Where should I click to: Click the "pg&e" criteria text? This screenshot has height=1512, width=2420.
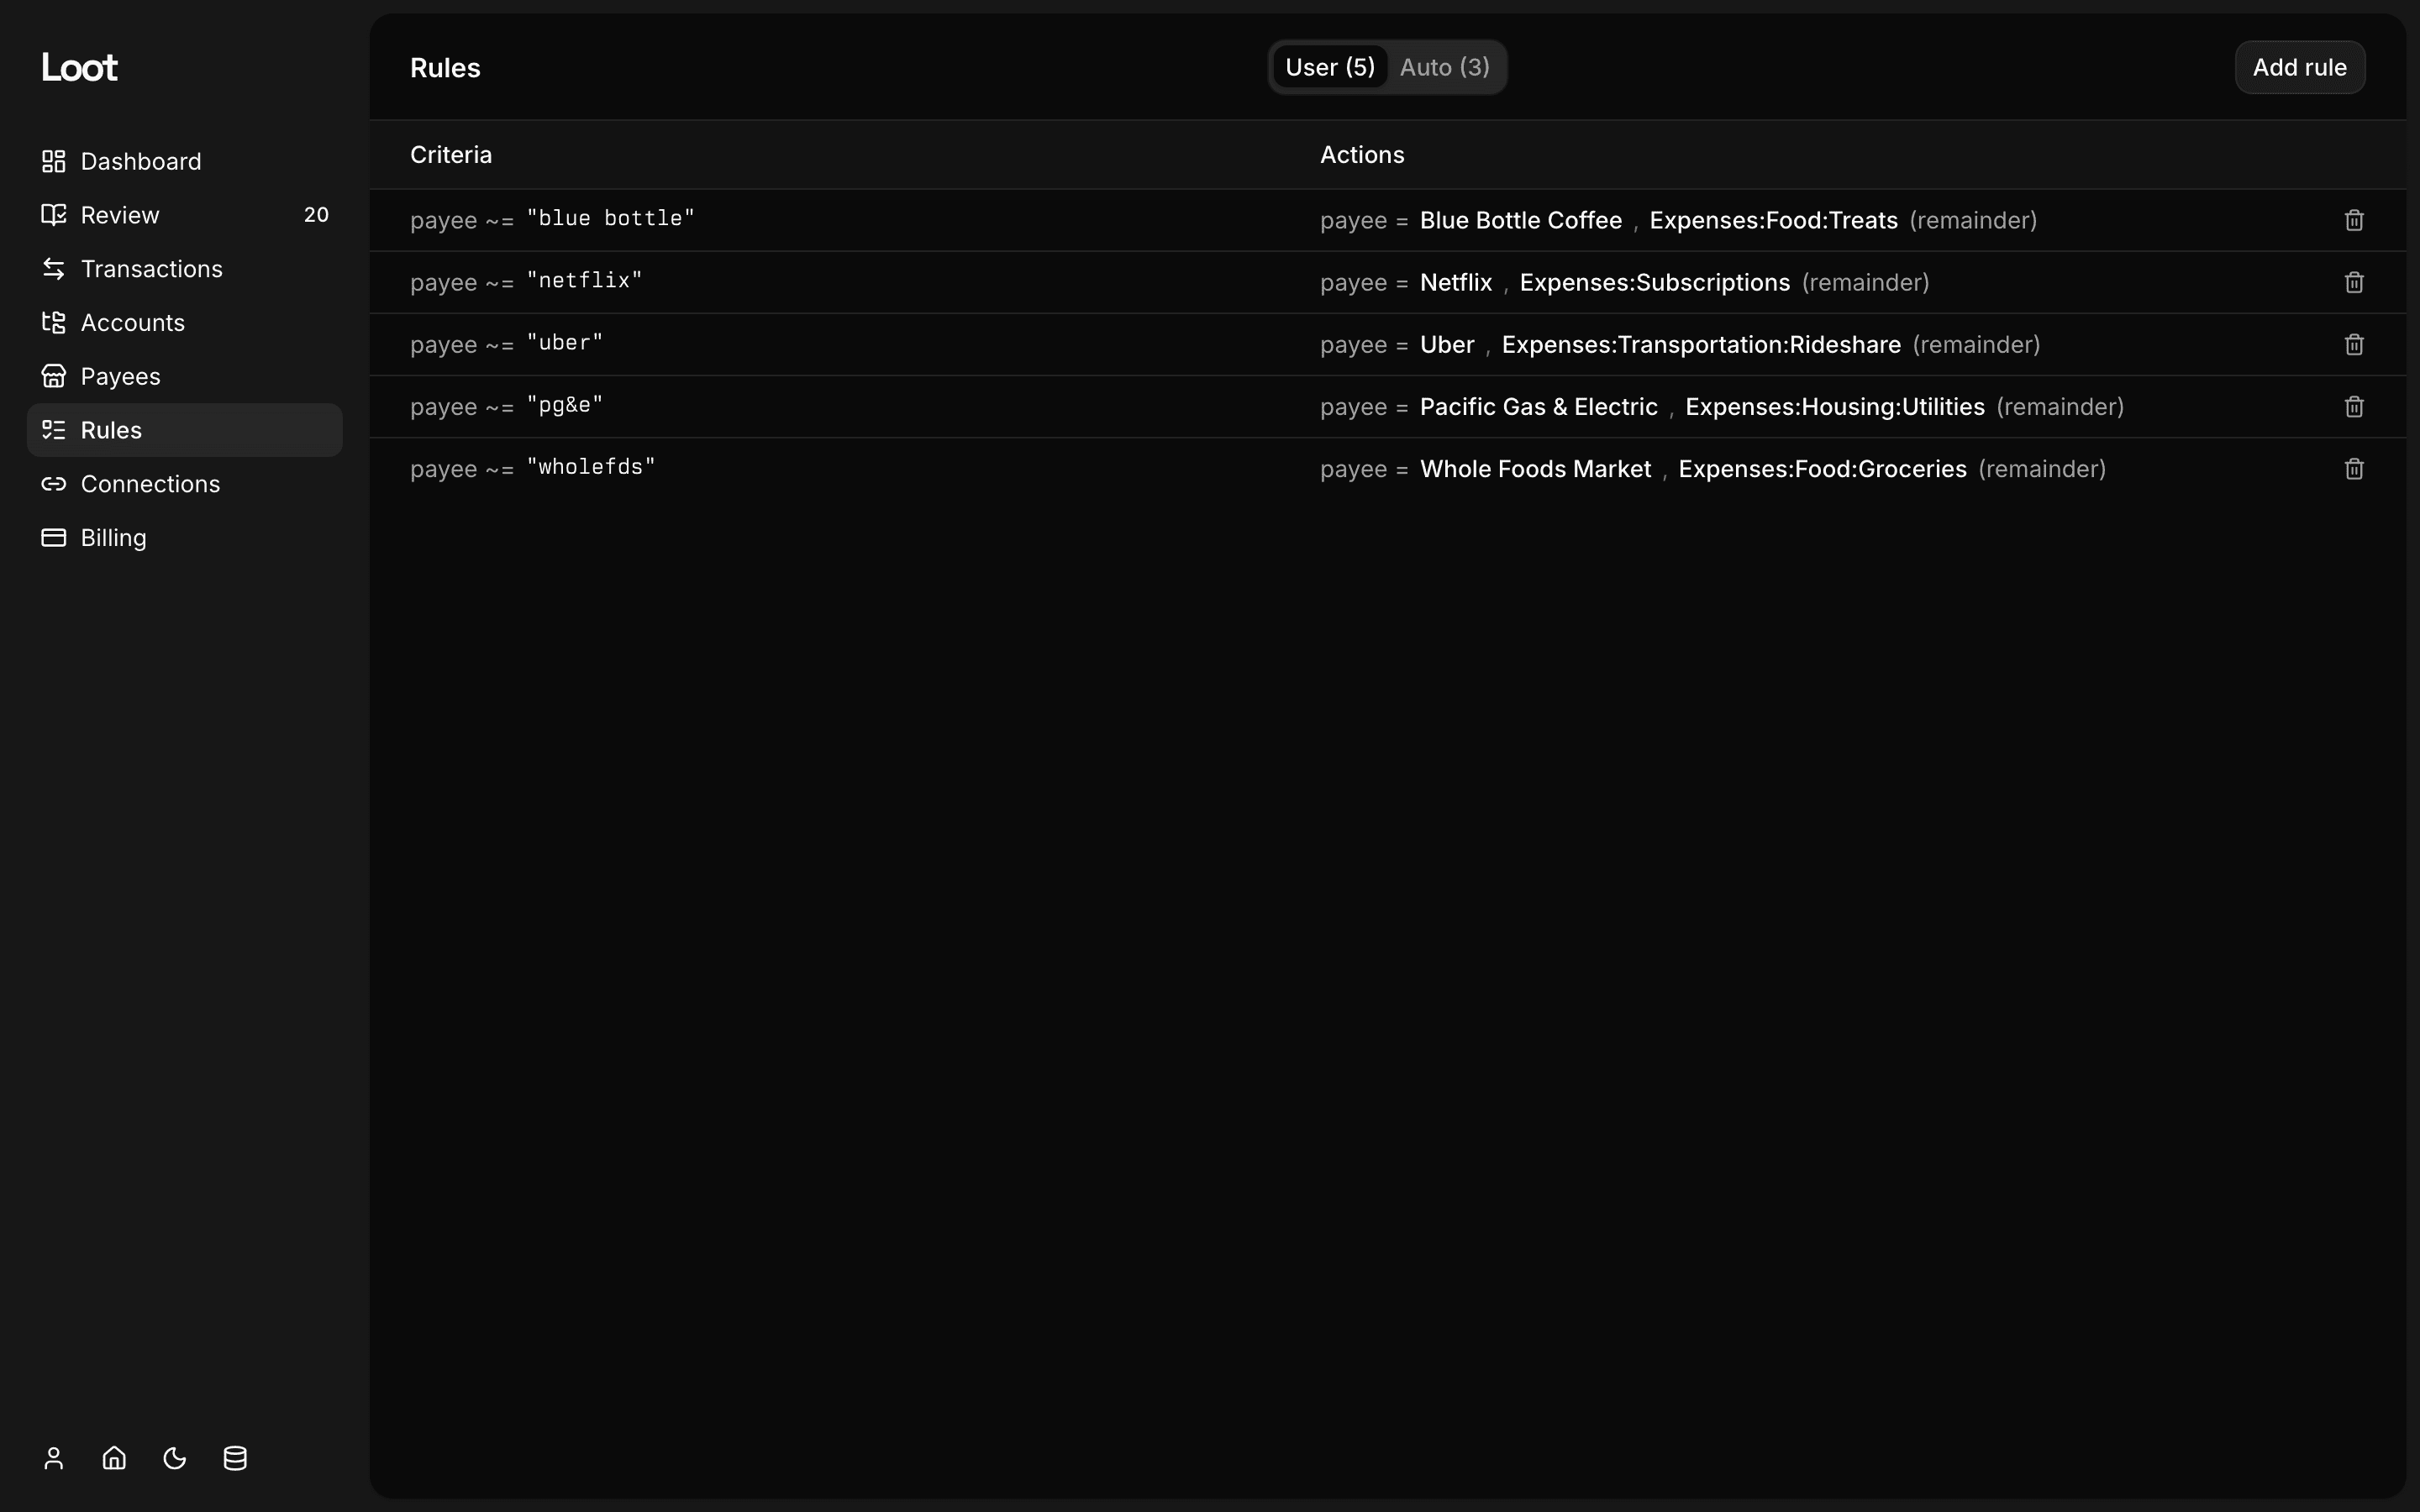(565, 405)
